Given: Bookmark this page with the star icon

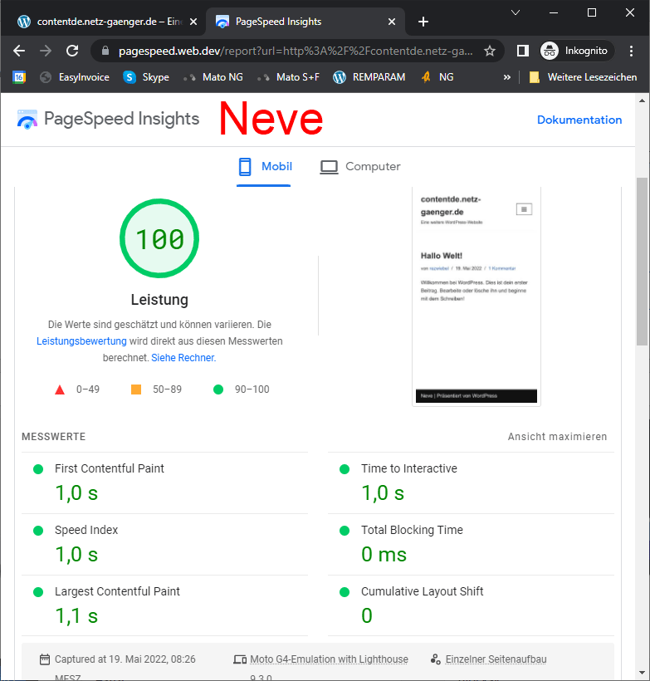Looking at the screenshot, I should (x=490, y=51).
